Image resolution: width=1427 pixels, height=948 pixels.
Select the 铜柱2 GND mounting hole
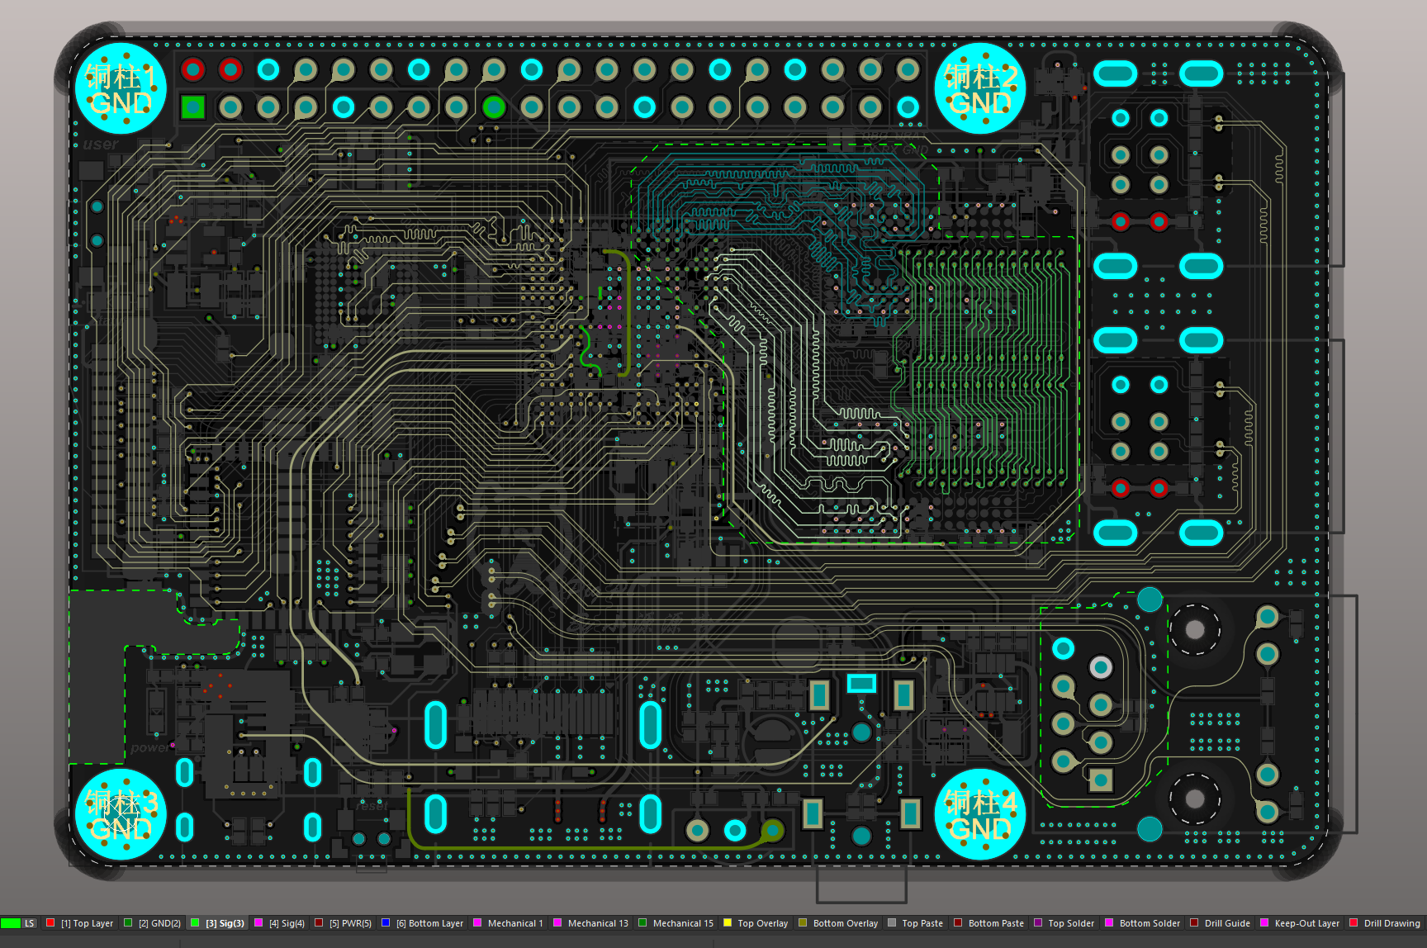980,88
